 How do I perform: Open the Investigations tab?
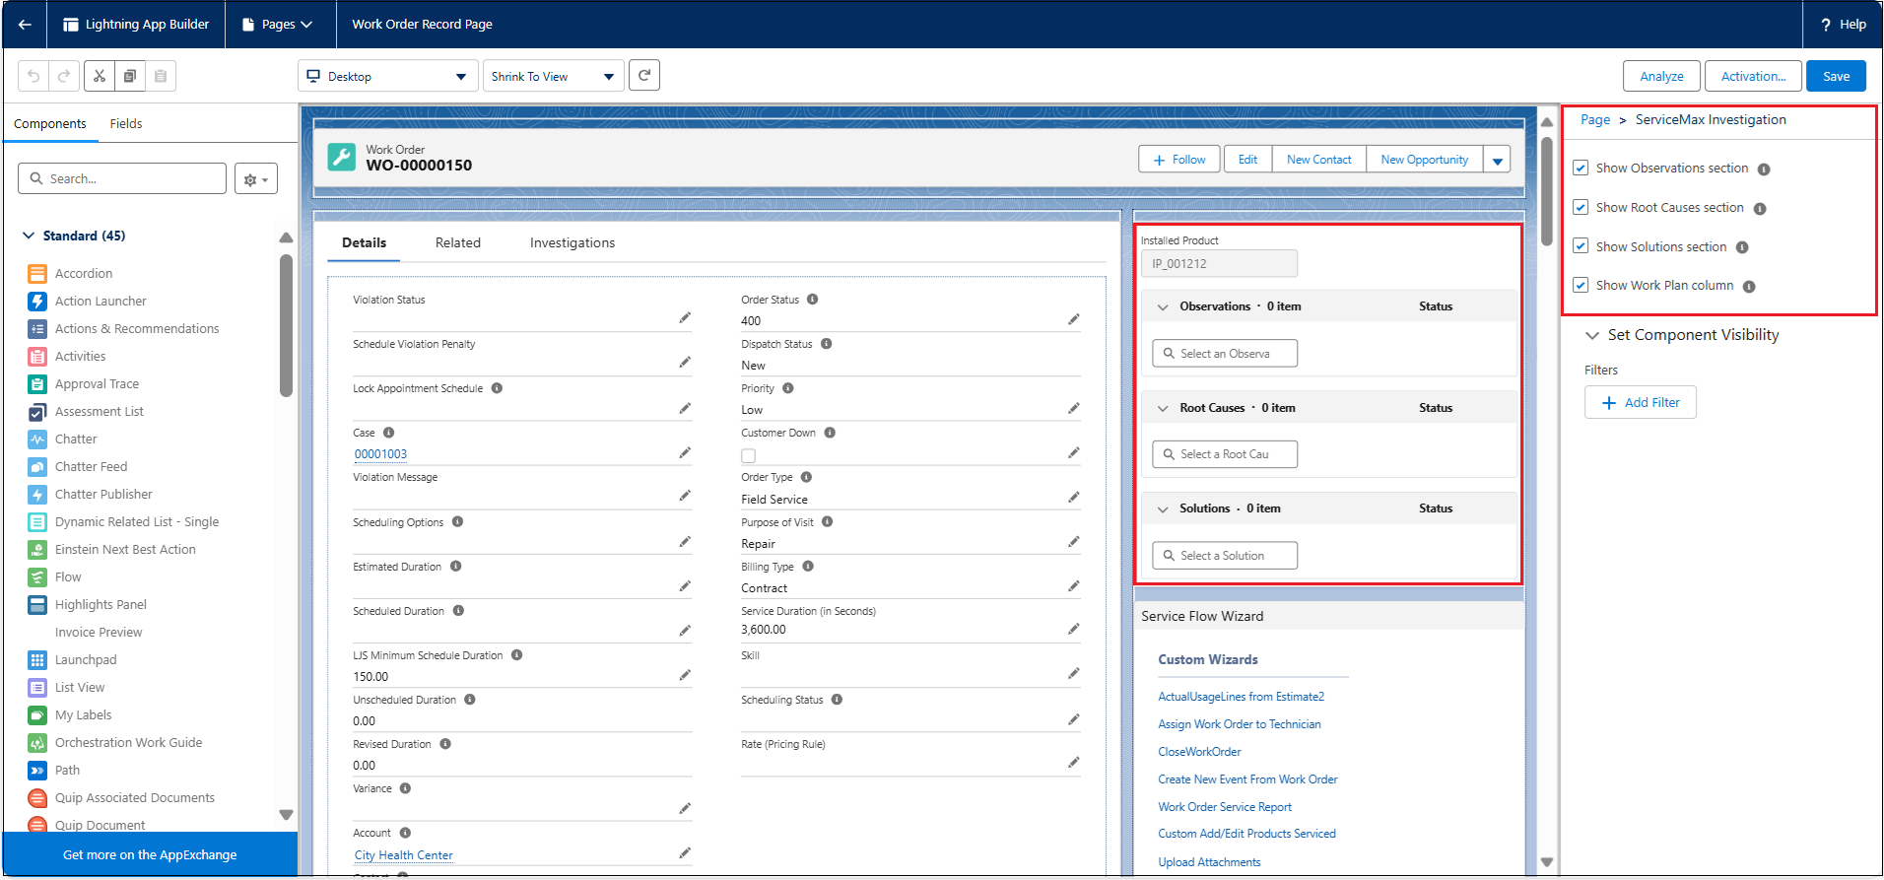point(572,242)
